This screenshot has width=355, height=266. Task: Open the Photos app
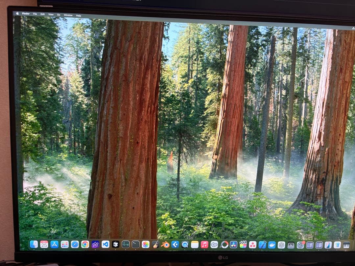pyautogui.click(x=146, y=245)
